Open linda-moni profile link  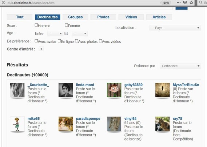(x=85, y=85)
